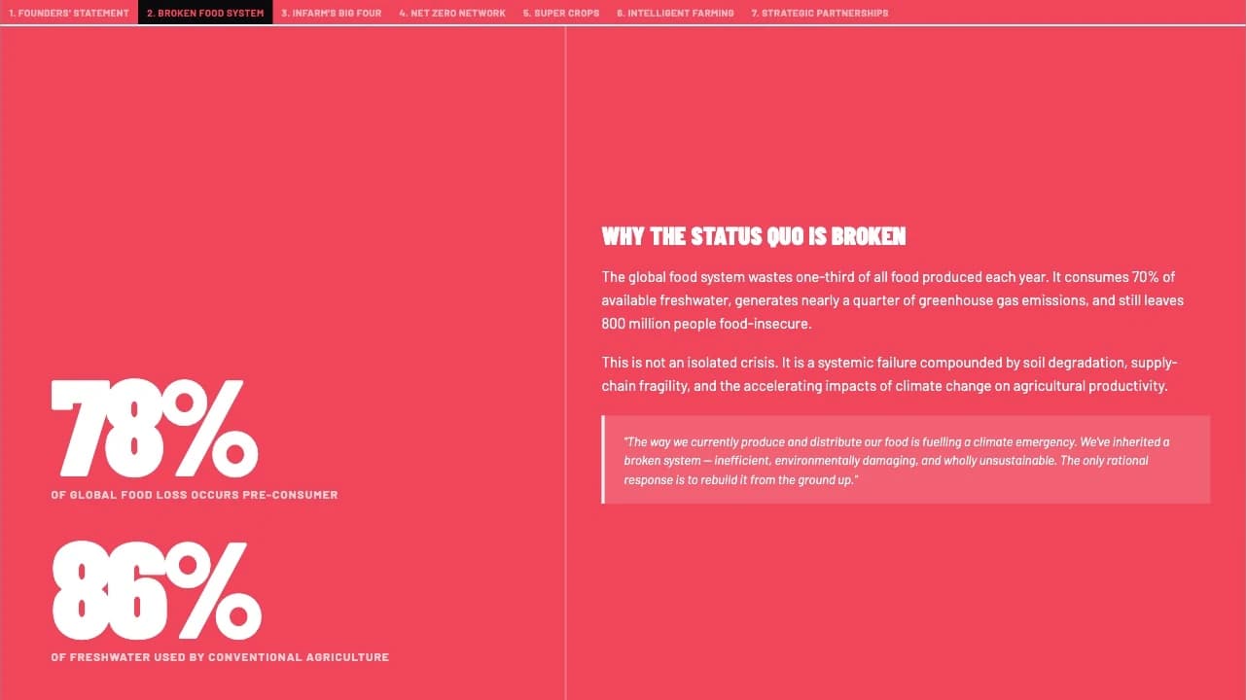Switch to 4. Net Zero Network tab

pos(452,13)
